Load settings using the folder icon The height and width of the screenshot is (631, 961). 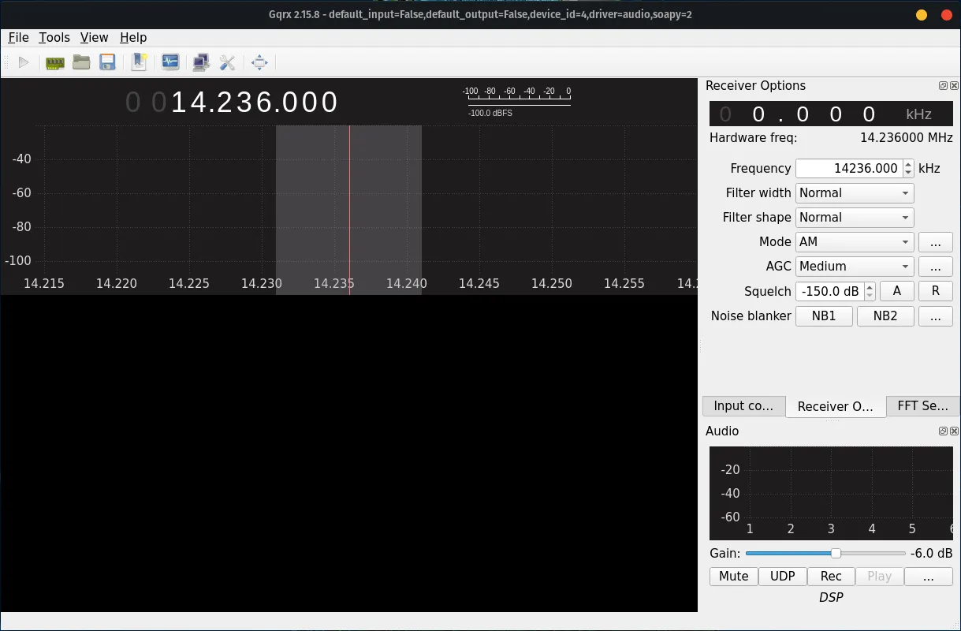81,62
